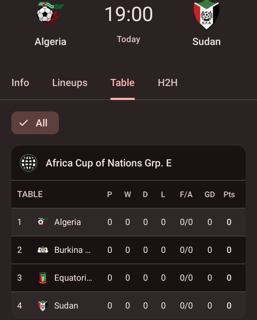
Task: Select Burkina team name in standings
Action: coord(72,250)
